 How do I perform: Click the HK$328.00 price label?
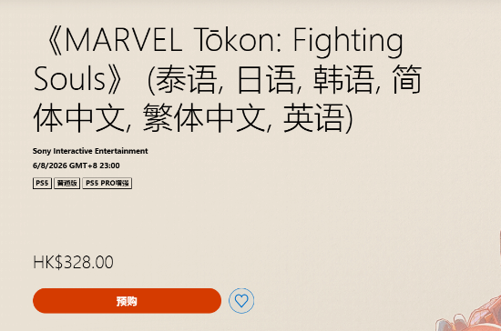point(73,262)
